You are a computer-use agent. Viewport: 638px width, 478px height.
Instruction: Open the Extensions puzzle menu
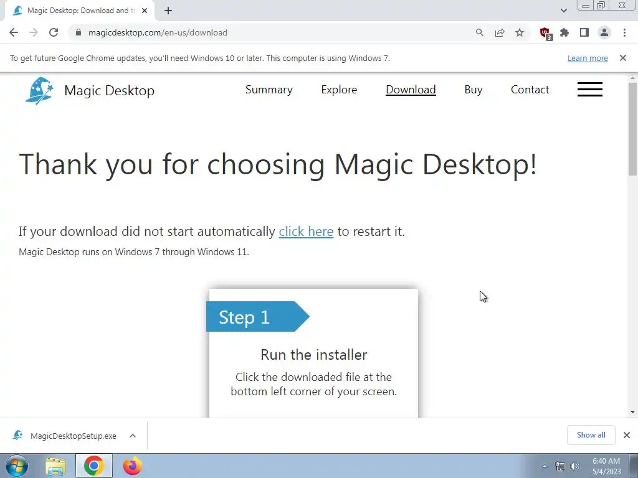click(x=564, y=32)
